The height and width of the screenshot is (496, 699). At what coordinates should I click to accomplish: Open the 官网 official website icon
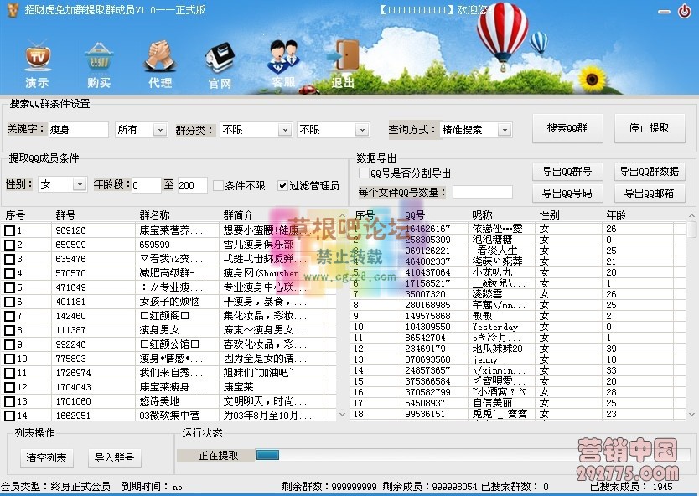click(x=219, y=59)
